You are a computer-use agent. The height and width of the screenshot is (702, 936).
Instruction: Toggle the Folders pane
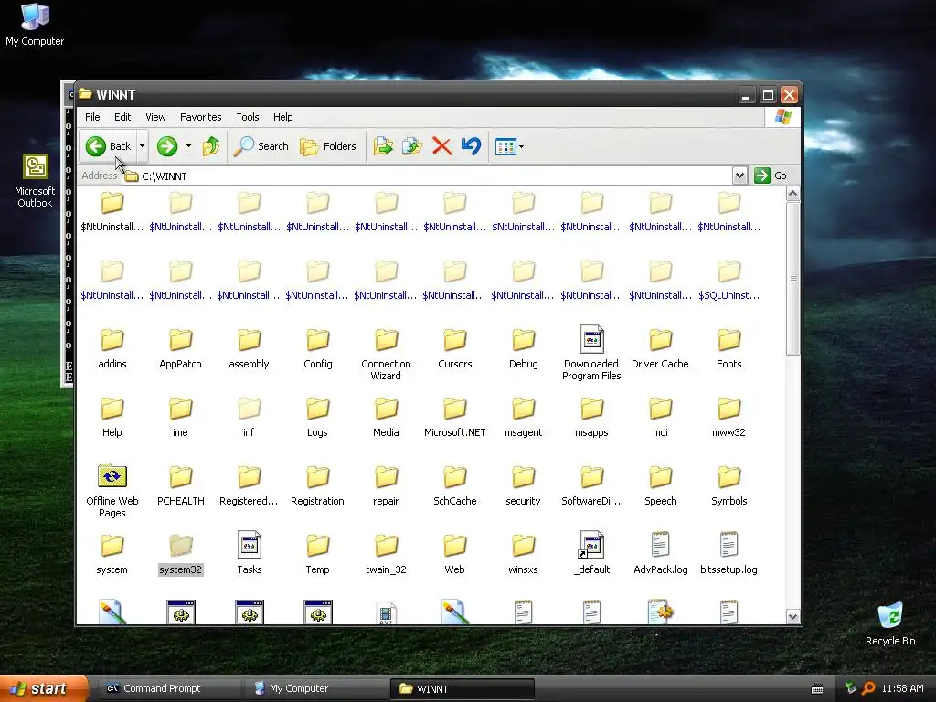[x=328, y=146]
